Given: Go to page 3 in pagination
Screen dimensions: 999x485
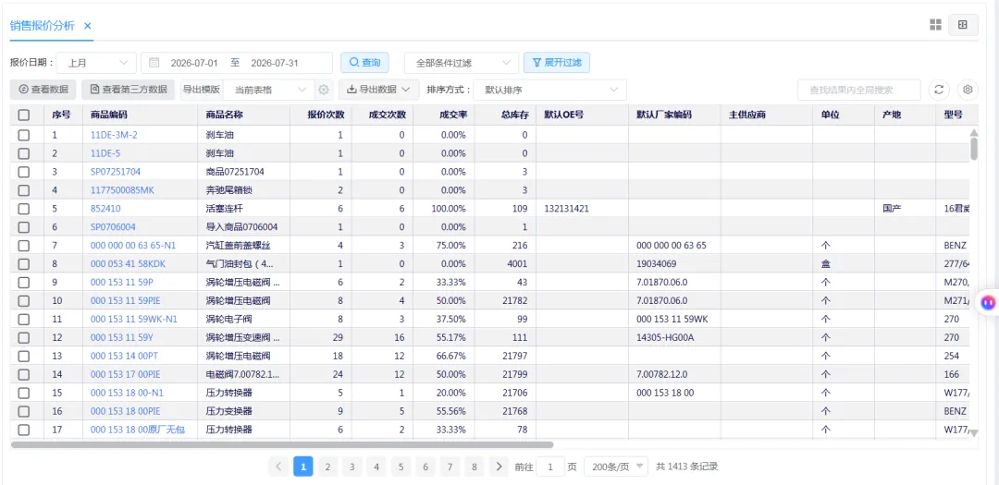Looking at the screenshot, I should tap(351, 467).
